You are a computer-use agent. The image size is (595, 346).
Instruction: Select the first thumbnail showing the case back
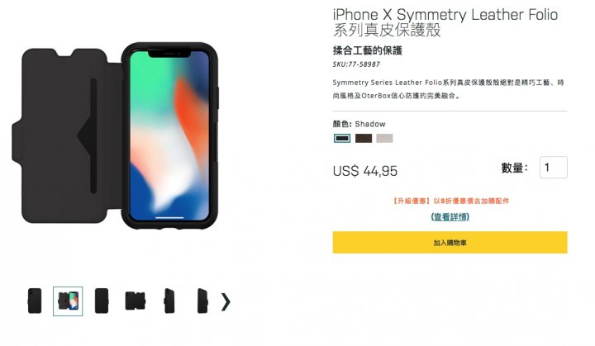[x=35, y=301]
